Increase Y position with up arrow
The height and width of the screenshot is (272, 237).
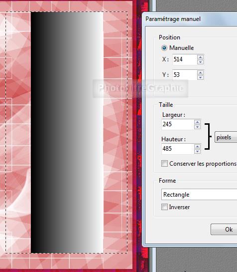[x=200, y=72]
